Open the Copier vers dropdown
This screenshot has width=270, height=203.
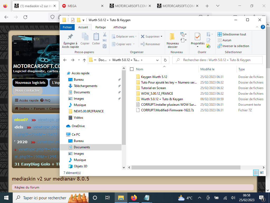tap(123, 44)
